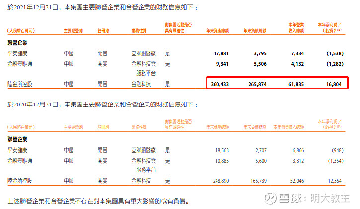Click '主要經營地' header in 2021 table
The image size is (360, 209).
(x=73, y=31)
